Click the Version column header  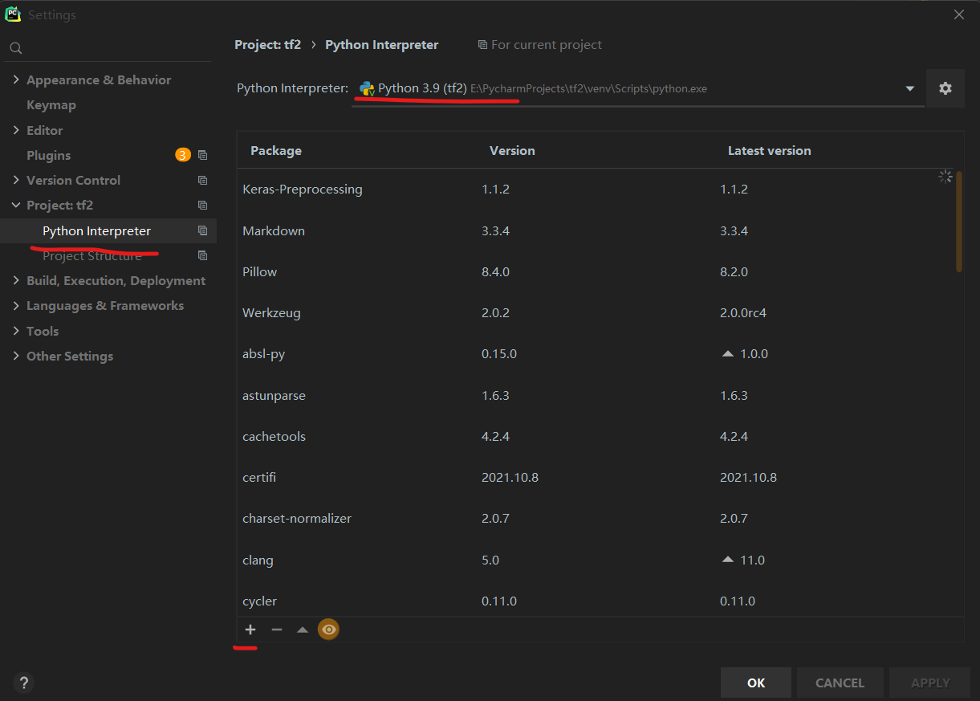[x=512, y=150]
